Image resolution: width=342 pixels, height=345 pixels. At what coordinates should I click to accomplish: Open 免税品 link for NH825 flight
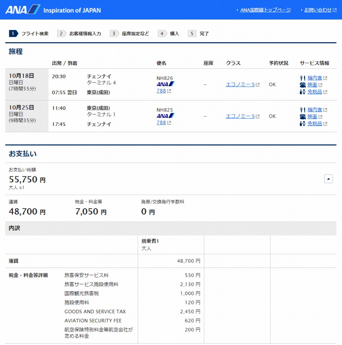point(315,123)
